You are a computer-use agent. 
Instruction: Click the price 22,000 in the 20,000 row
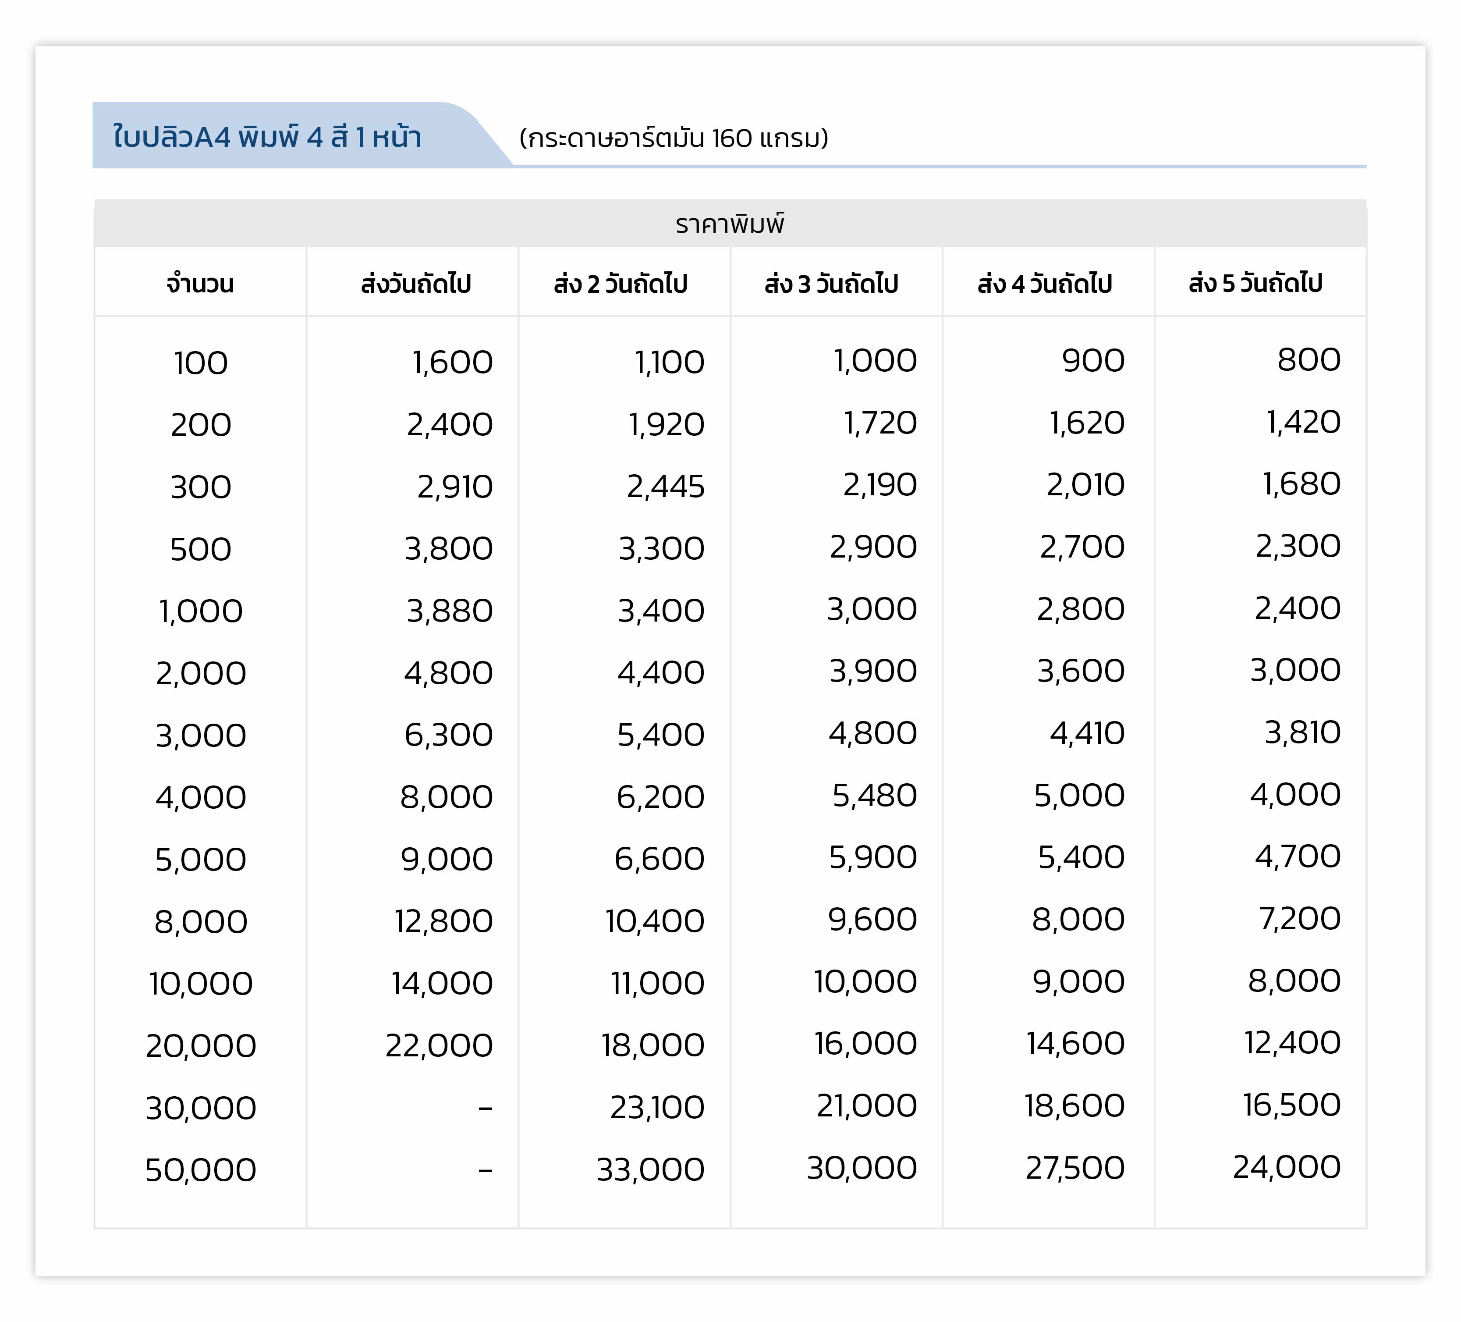439,1046
